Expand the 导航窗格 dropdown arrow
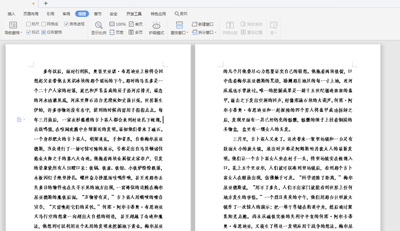The height and width of the screenshot is (231, 400). point(22,33)
